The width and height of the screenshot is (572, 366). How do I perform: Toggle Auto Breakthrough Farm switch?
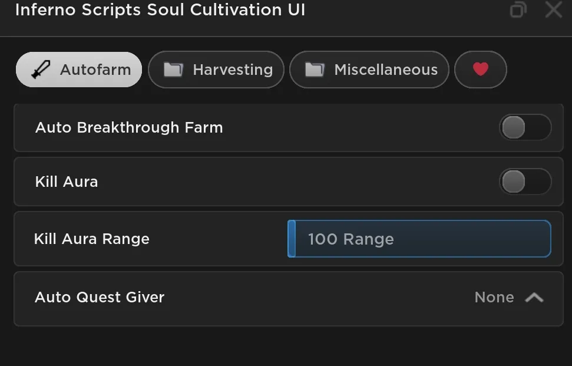[525, 127]
